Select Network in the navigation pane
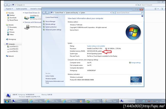Image resolution: width=166 pixels, height=109 pixels. pos(10,56)
